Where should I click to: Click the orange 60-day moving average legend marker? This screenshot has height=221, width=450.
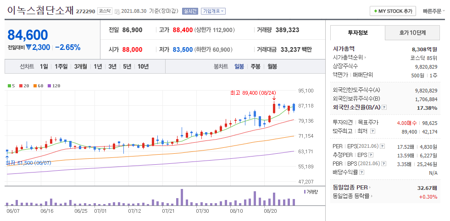pyautogui.click(x=35, y=86)
